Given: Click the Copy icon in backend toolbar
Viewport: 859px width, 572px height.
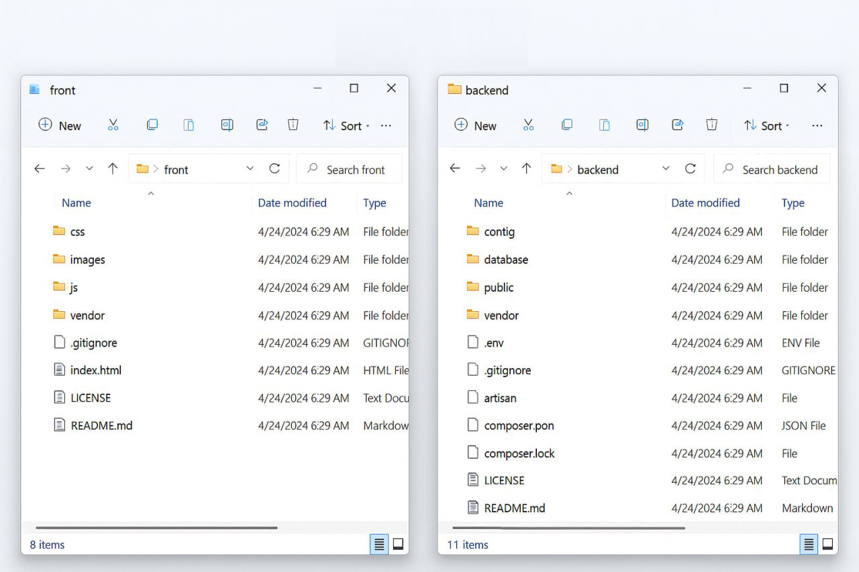Looking at the screenshot, I should [567, 125].
